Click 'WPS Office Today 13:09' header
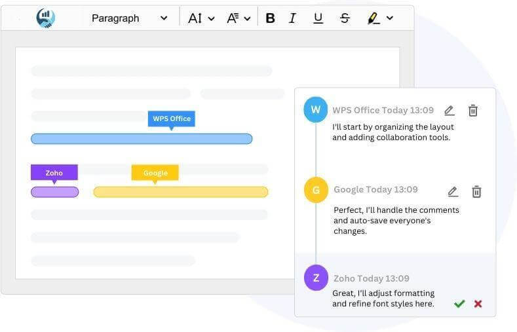Image resolution: width=517 pixels, height=332 pixels. click(x=383, y=110)
